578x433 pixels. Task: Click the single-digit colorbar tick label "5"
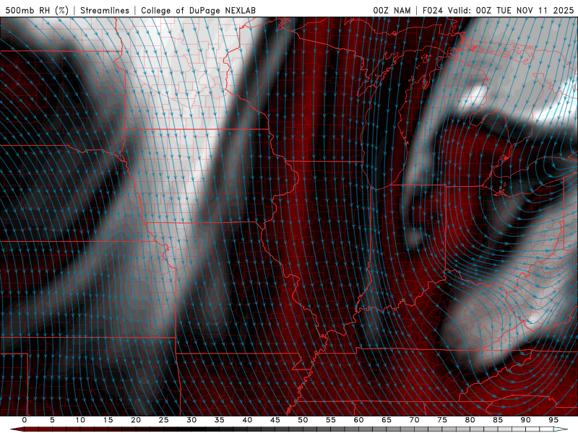[x=52, y=420]
